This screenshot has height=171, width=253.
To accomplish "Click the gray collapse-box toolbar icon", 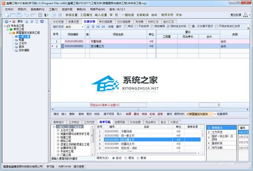I will (60, 15).
